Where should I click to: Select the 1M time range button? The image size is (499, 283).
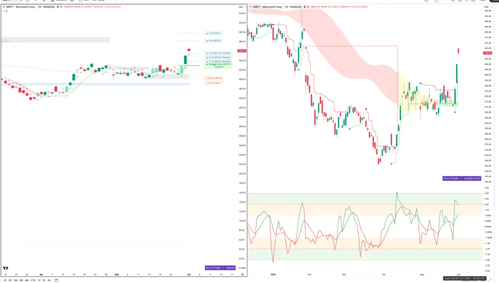tap(15, 280)
